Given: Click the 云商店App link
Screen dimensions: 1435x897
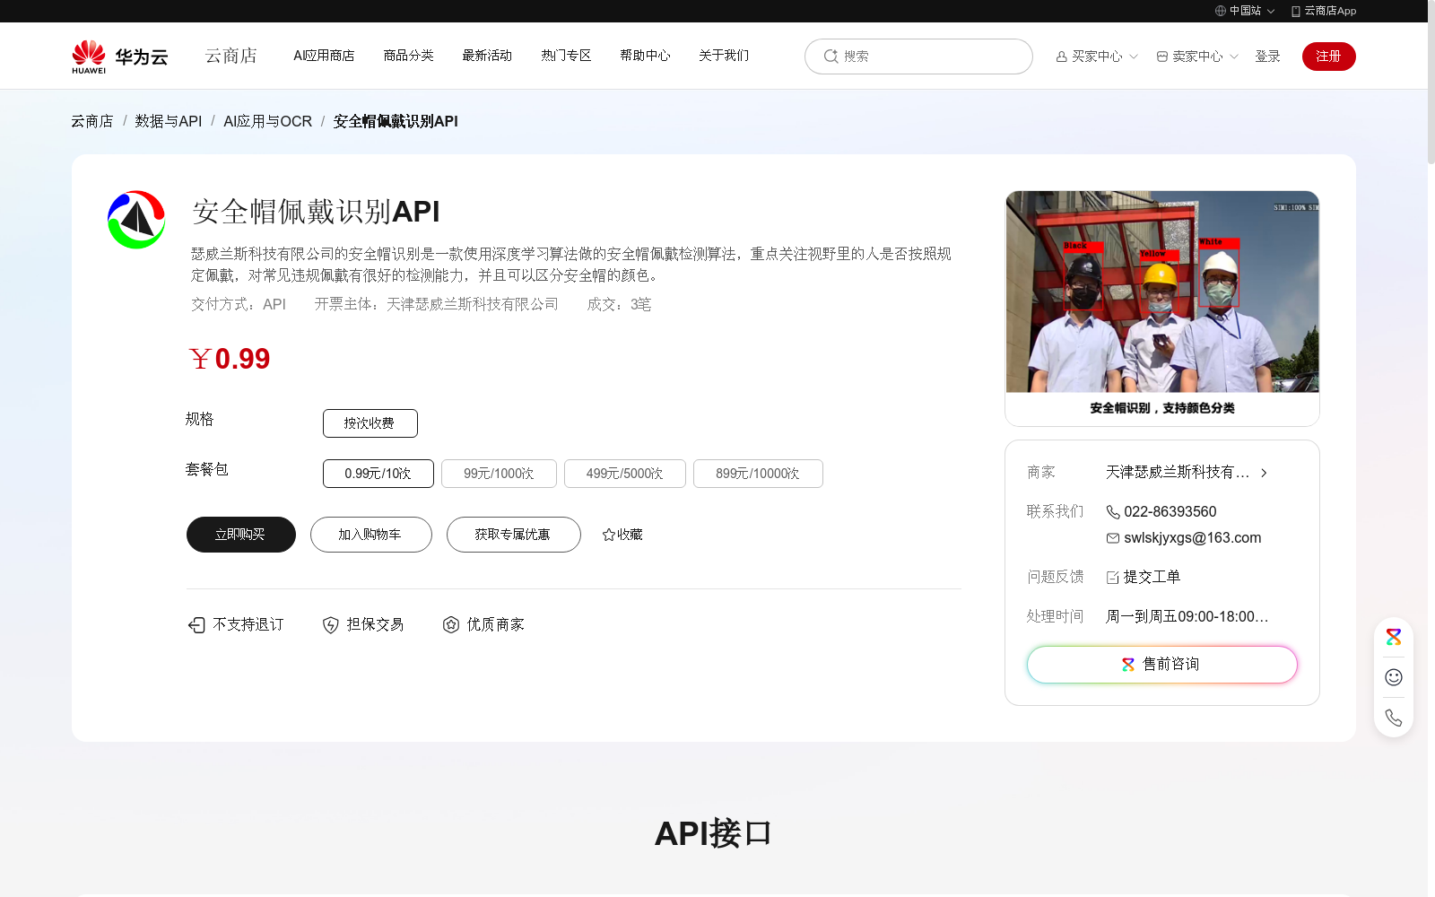Looking at the screenshot, I should 1330,11.
